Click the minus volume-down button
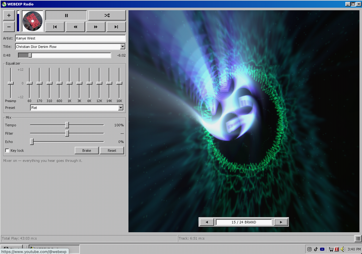This screenshot has height=254, width=362. [x=9, y=27]
